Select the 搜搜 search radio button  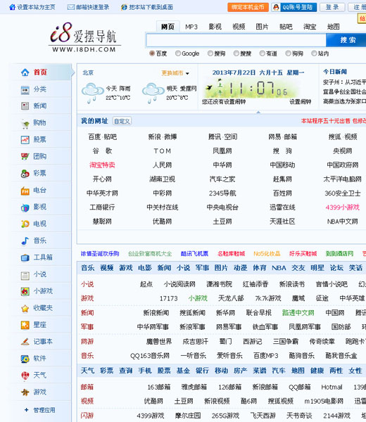pyautogui.click(x=236, y=53)
